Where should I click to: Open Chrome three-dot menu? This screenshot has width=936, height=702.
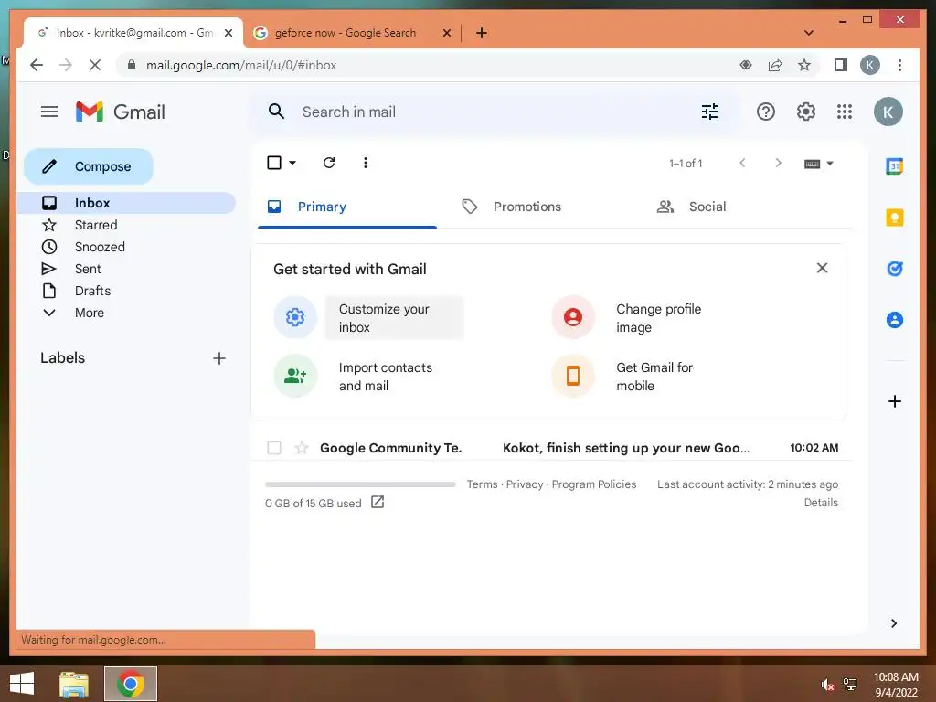(899, 65)
